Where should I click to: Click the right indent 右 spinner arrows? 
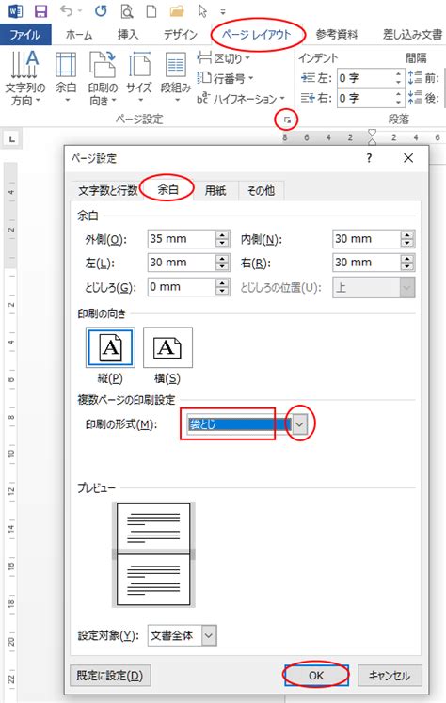pyautogui.click(x=399, y=98)
